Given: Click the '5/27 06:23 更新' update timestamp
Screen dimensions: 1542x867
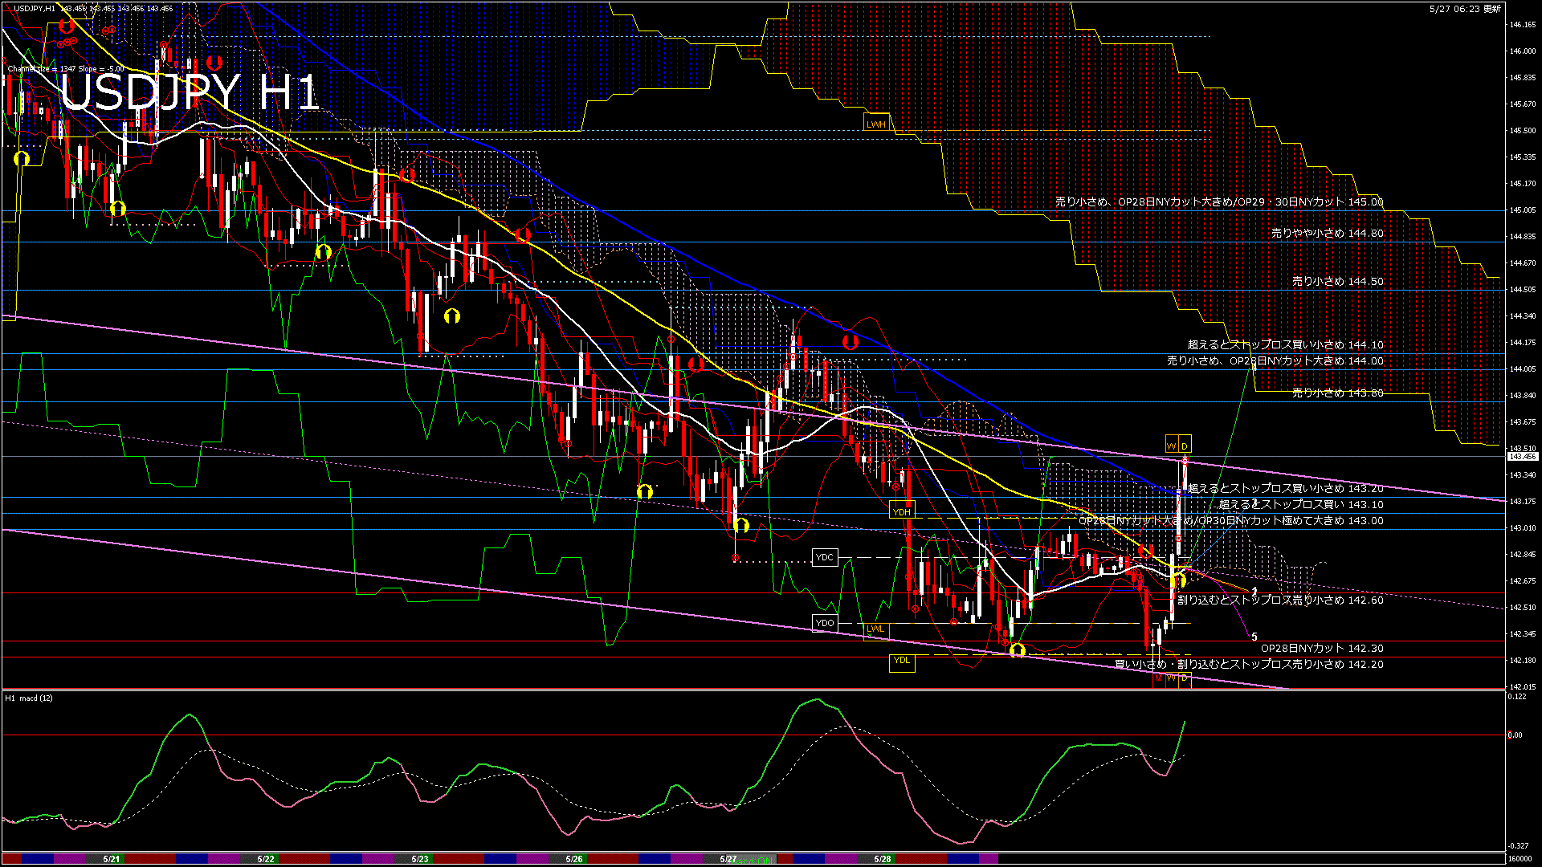Looking at the screenshot, I should coord(1465,9).
